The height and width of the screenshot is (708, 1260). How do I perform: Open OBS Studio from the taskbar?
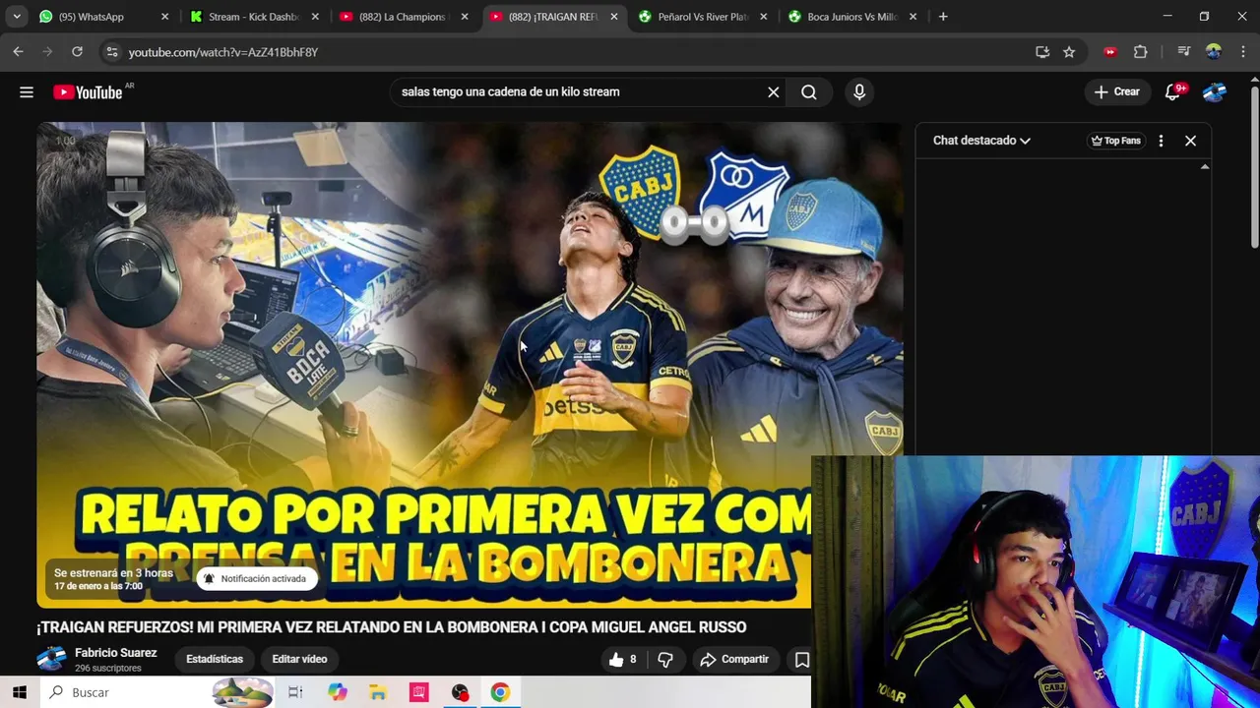click(460, 693)
